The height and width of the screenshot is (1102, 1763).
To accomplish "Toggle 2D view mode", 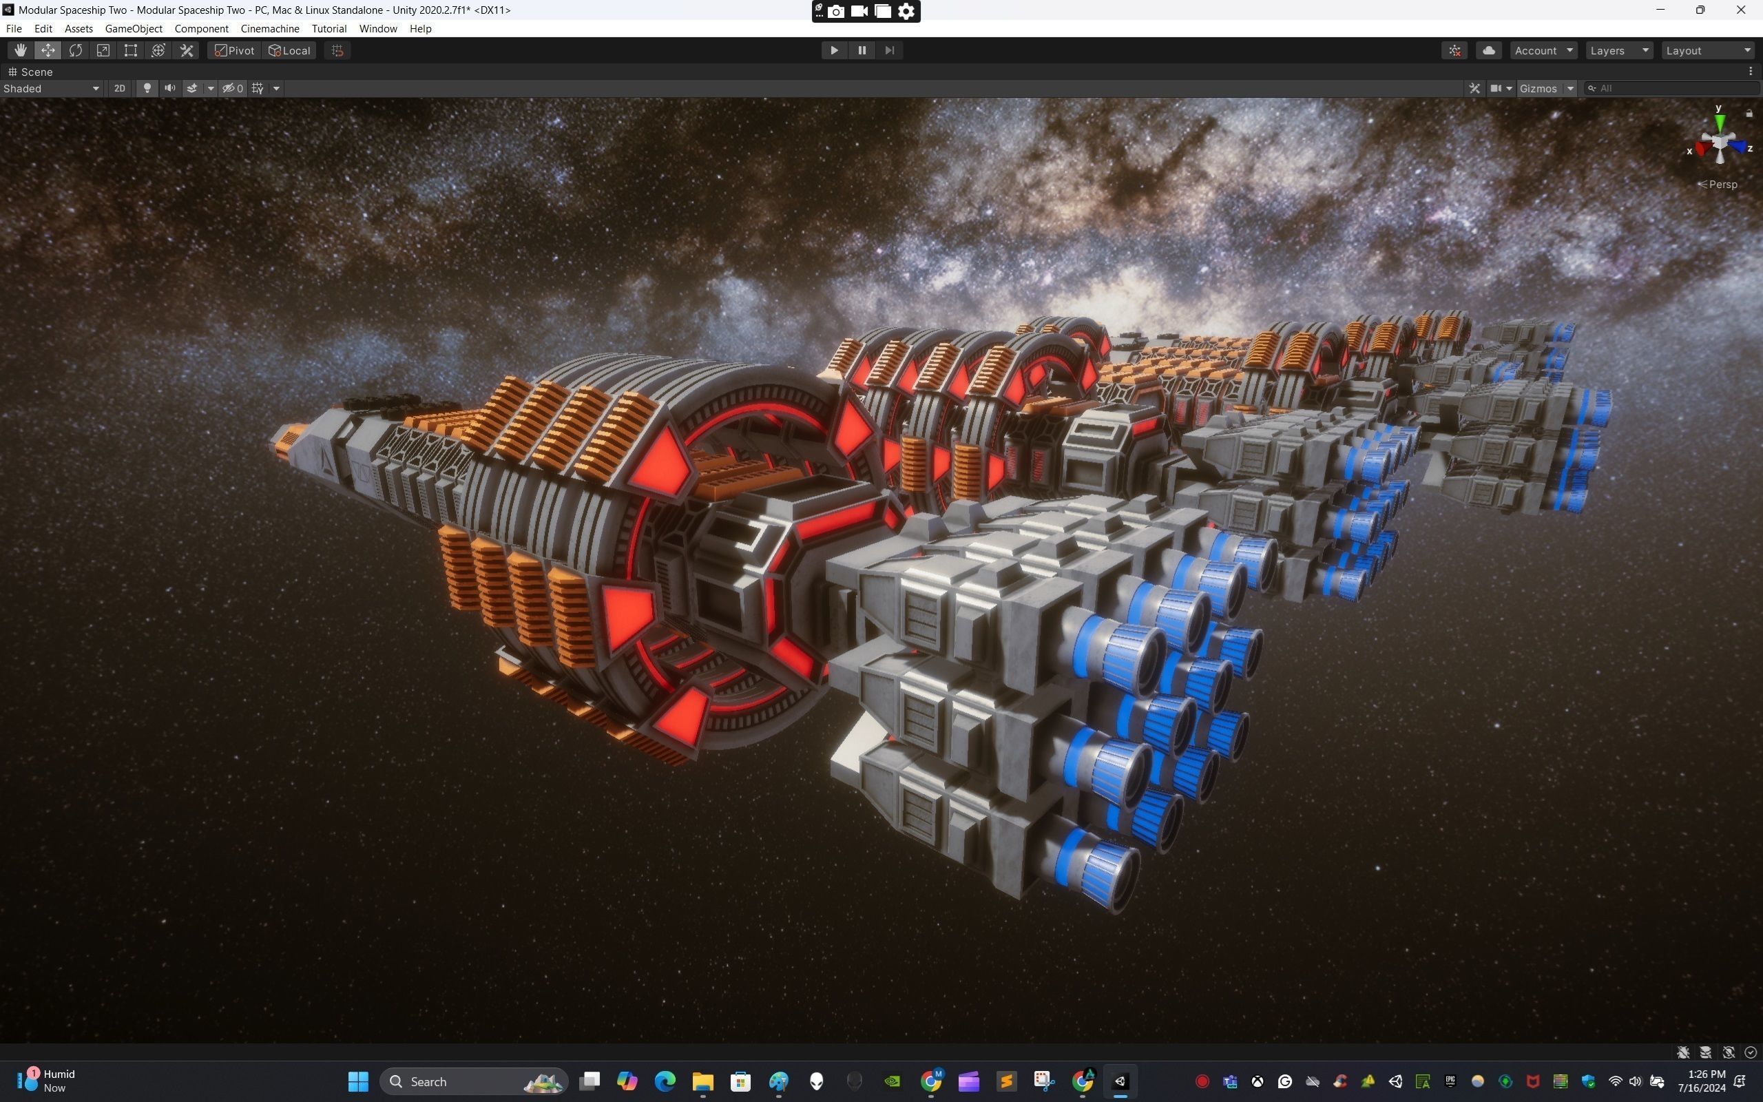I will [119, 88].
